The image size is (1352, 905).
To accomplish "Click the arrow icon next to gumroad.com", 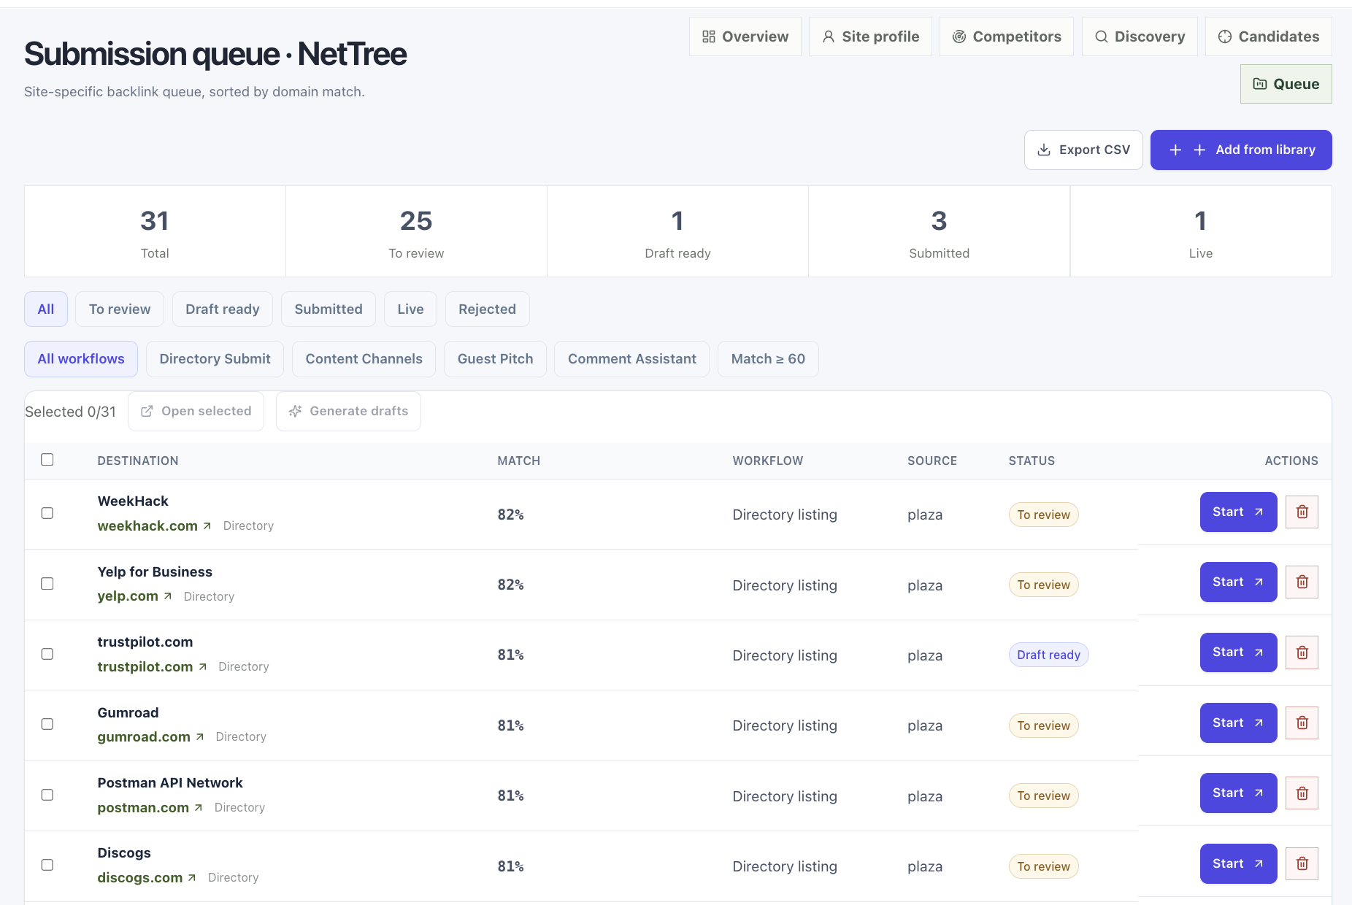I will (200, 737).
